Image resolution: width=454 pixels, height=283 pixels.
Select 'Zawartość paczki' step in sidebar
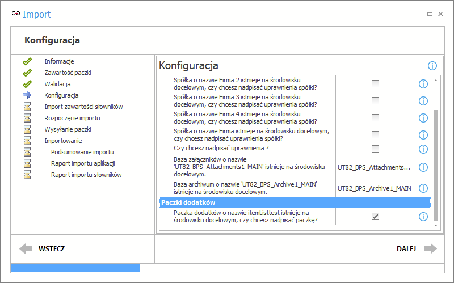pos(68,73)
